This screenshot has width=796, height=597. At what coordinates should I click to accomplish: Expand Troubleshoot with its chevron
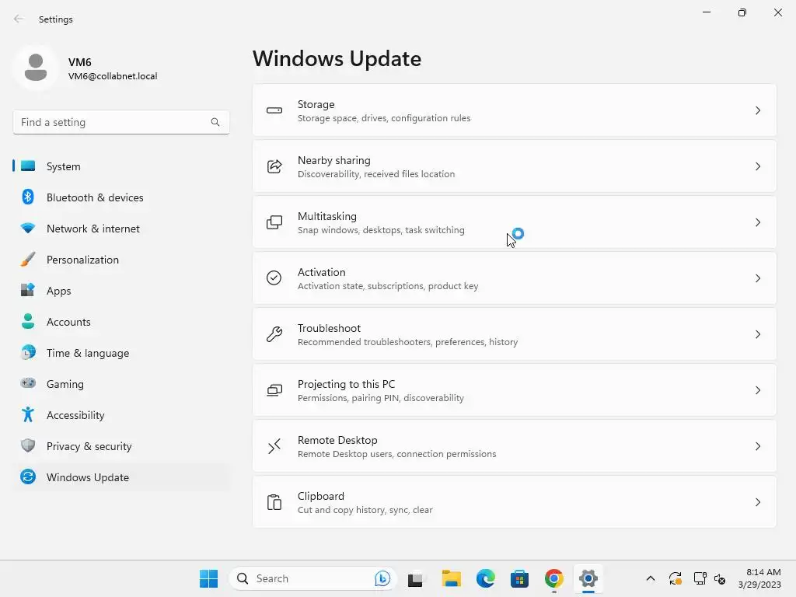tap(758, 334)
